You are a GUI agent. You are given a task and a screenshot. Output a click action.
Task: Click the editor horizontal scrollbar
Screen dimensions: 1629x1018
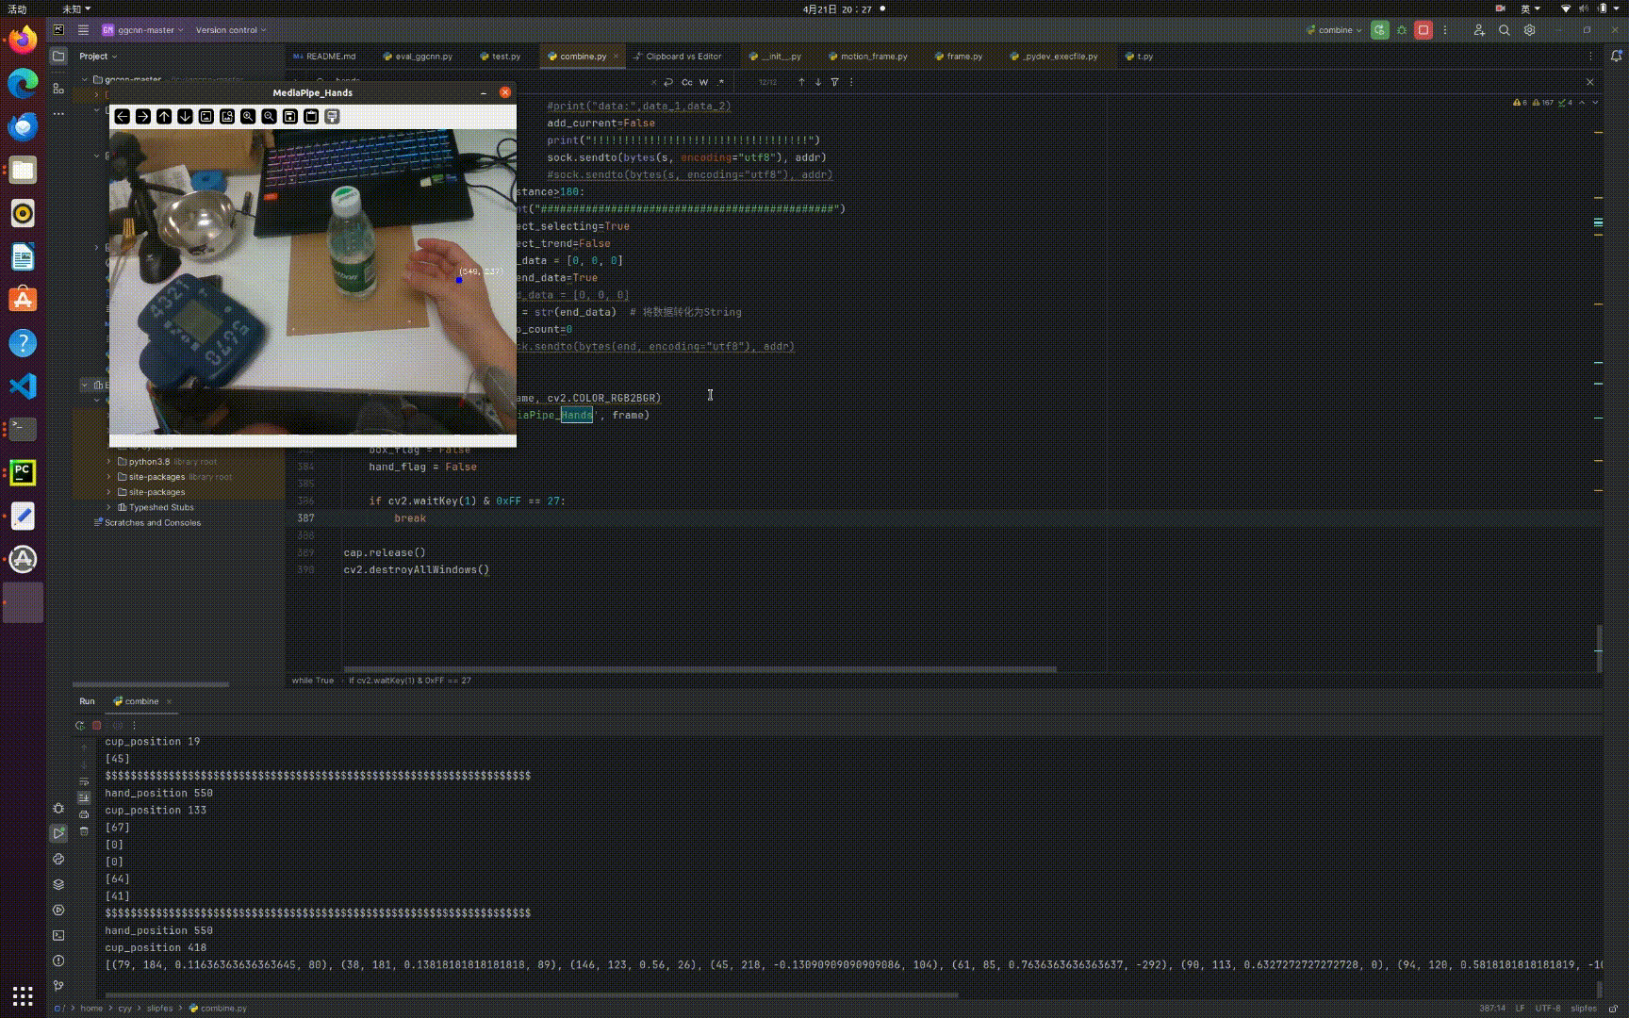pyautogui.click(x=699, y=670)
